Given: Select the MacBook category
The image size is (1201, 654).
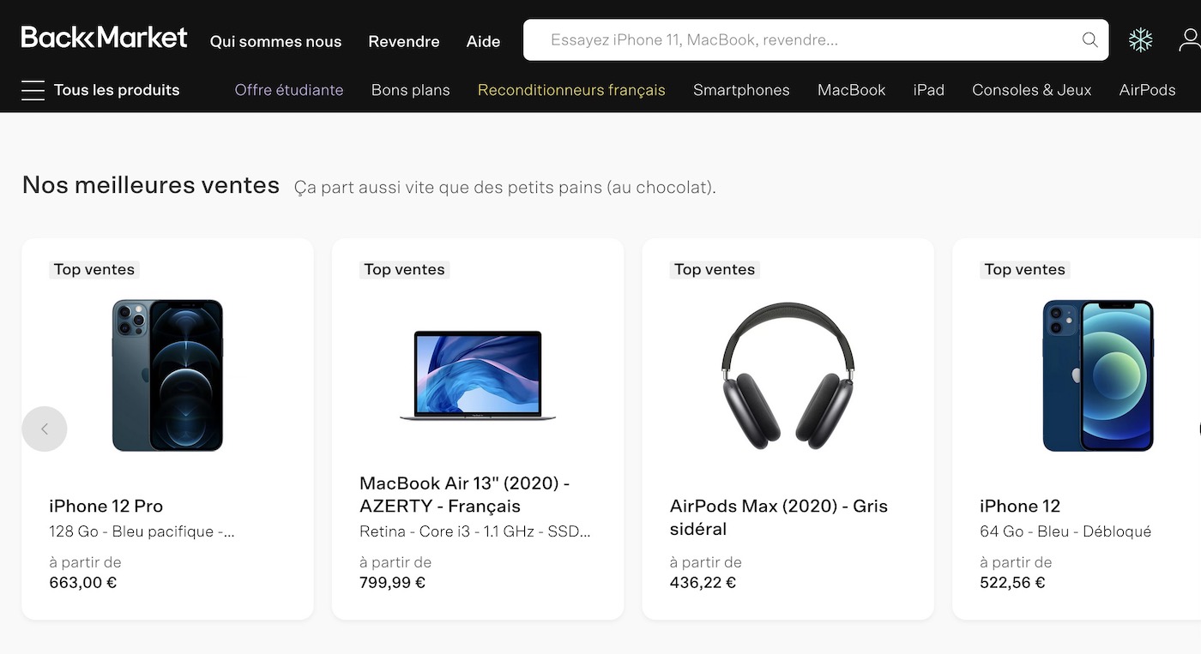Looking at the screenshot, I should [851, 89].
